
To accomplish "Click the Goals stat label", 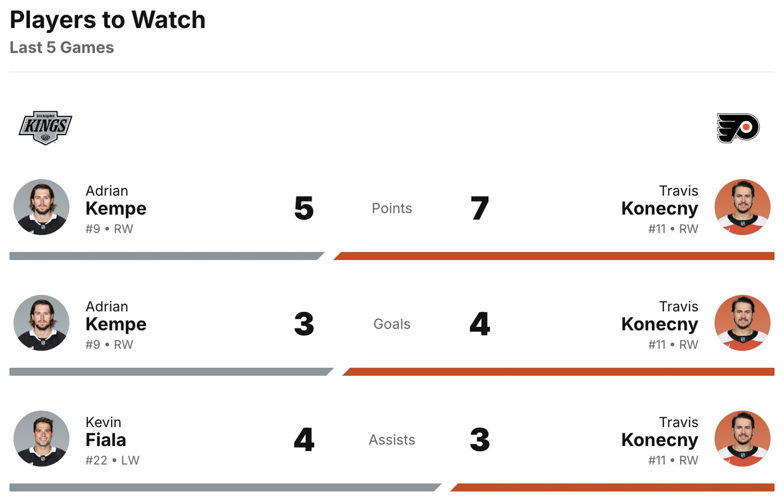I will coord(392,324).
